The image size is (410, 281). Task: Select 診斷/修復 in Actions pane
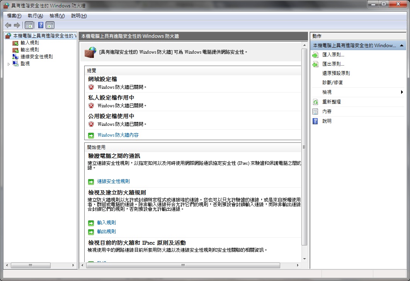332,83
